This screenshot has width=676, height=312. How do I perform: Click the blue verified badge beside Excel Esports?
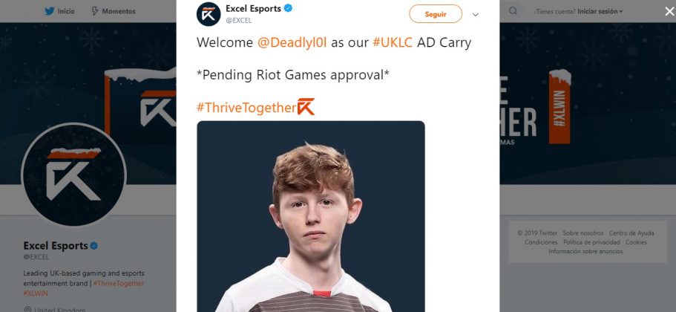(x=289, y=7)
